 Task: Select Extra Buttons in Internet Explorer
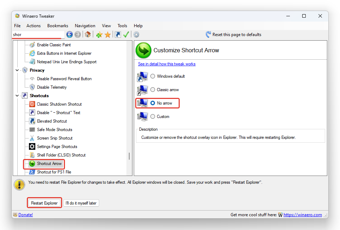pos(64,53)
